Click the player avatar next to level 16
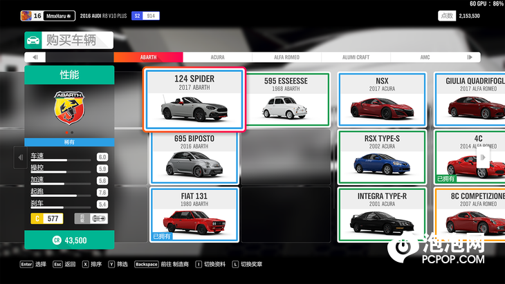Screen dimensions: 505x284 pos(26,16)
